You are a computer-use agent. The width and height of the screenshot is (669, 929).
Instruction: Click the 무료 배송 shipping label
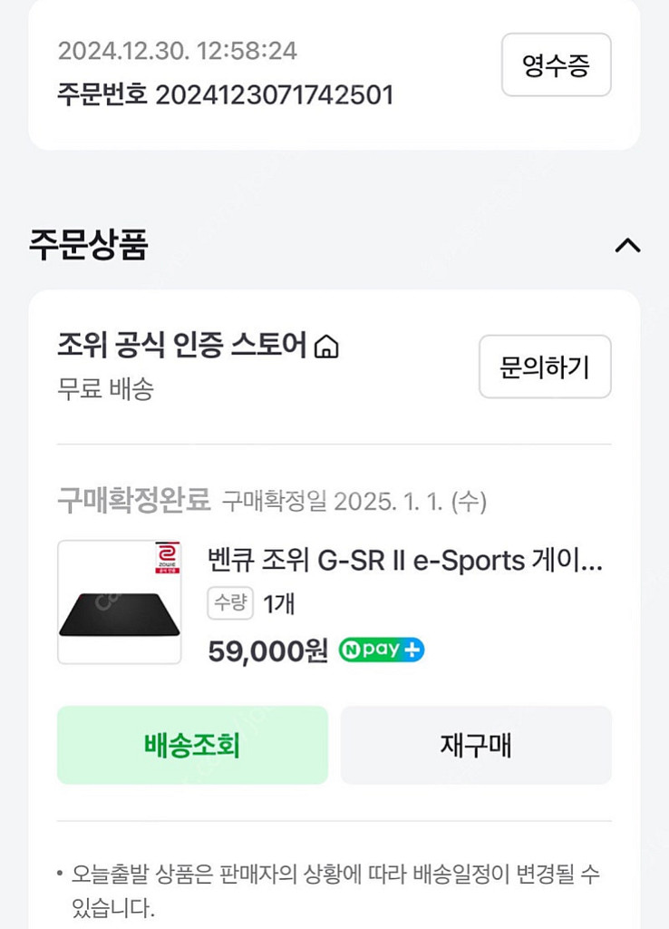click(x=105, y=389)
